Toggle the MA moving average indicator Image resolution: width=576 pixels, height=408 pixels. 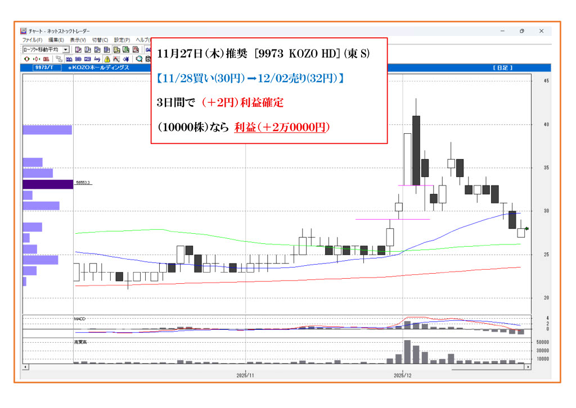coord(69,59)
